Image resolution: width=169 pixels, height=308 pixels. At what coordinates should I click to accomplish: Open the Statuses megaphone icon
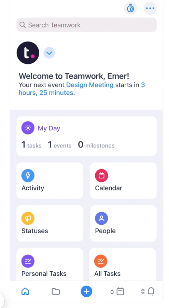point(28,218)
